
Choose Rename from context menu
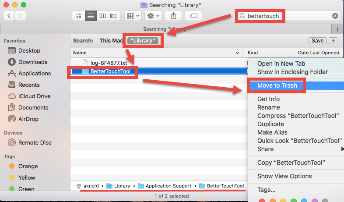(269, 108)
